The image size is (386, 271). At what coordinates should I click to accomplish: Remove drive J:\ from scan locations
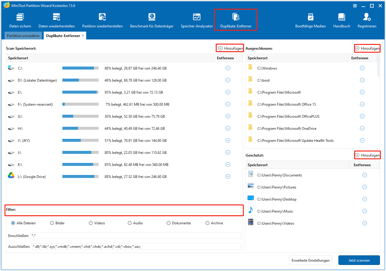(x=228, y=152)
